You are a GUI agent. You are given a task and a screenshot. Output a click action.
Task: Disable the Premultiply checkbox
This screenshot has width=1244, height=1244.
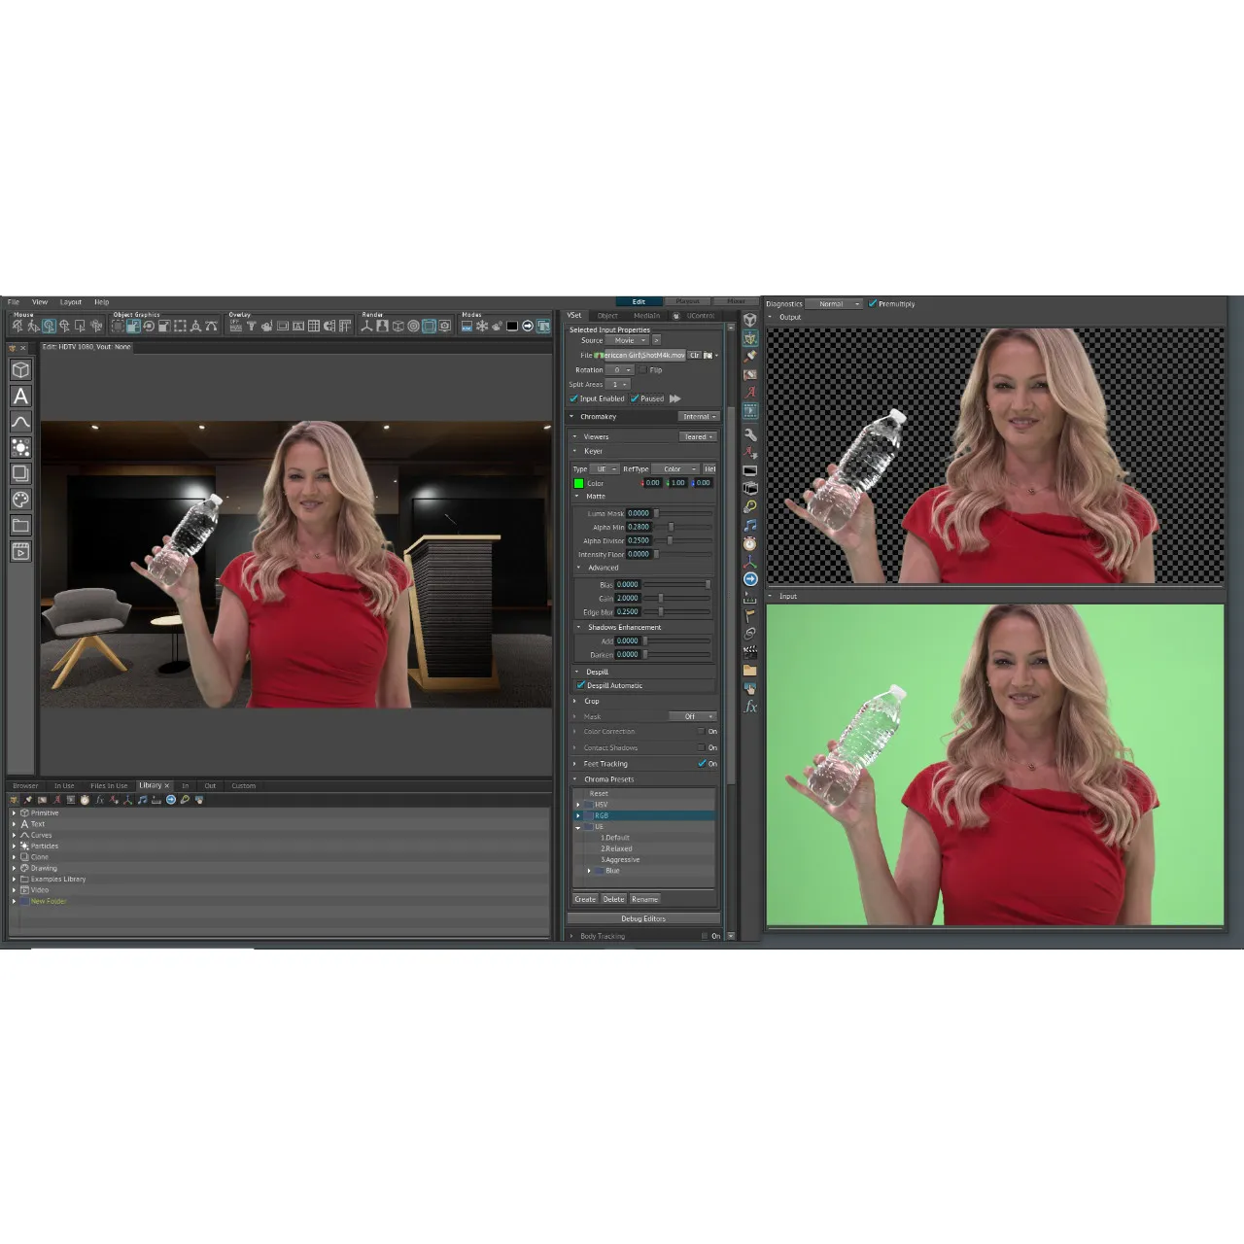[872, 304]
